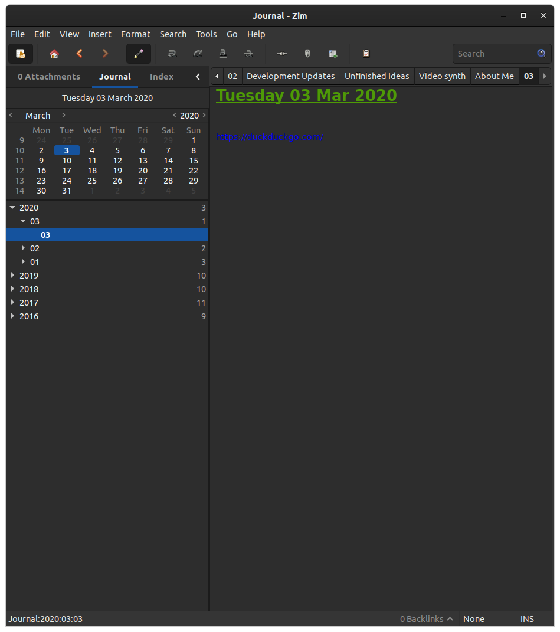Expand the 2017 tree node

(x=12, y=303)
